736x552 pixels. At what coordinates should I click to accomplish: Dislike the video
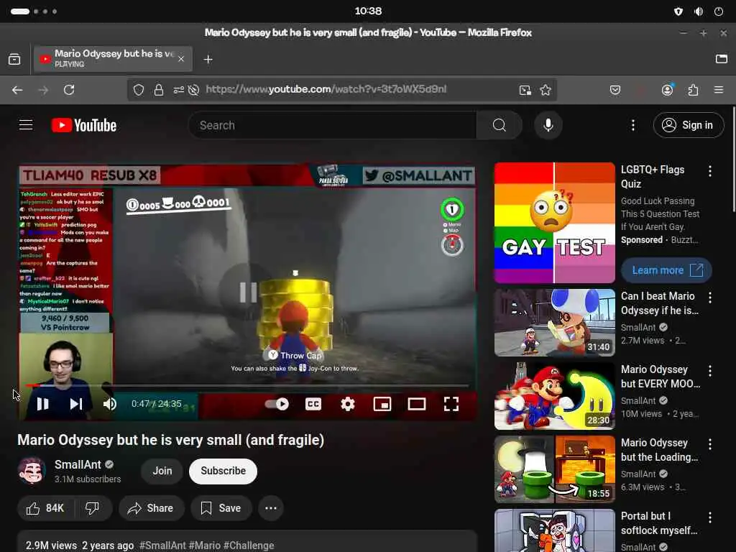pyautogui.click(x=93, y=508)
